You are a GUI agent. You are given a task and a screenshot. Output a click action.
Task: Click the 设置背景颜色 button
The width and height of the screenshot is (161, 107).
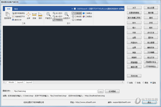coord(134,13)
